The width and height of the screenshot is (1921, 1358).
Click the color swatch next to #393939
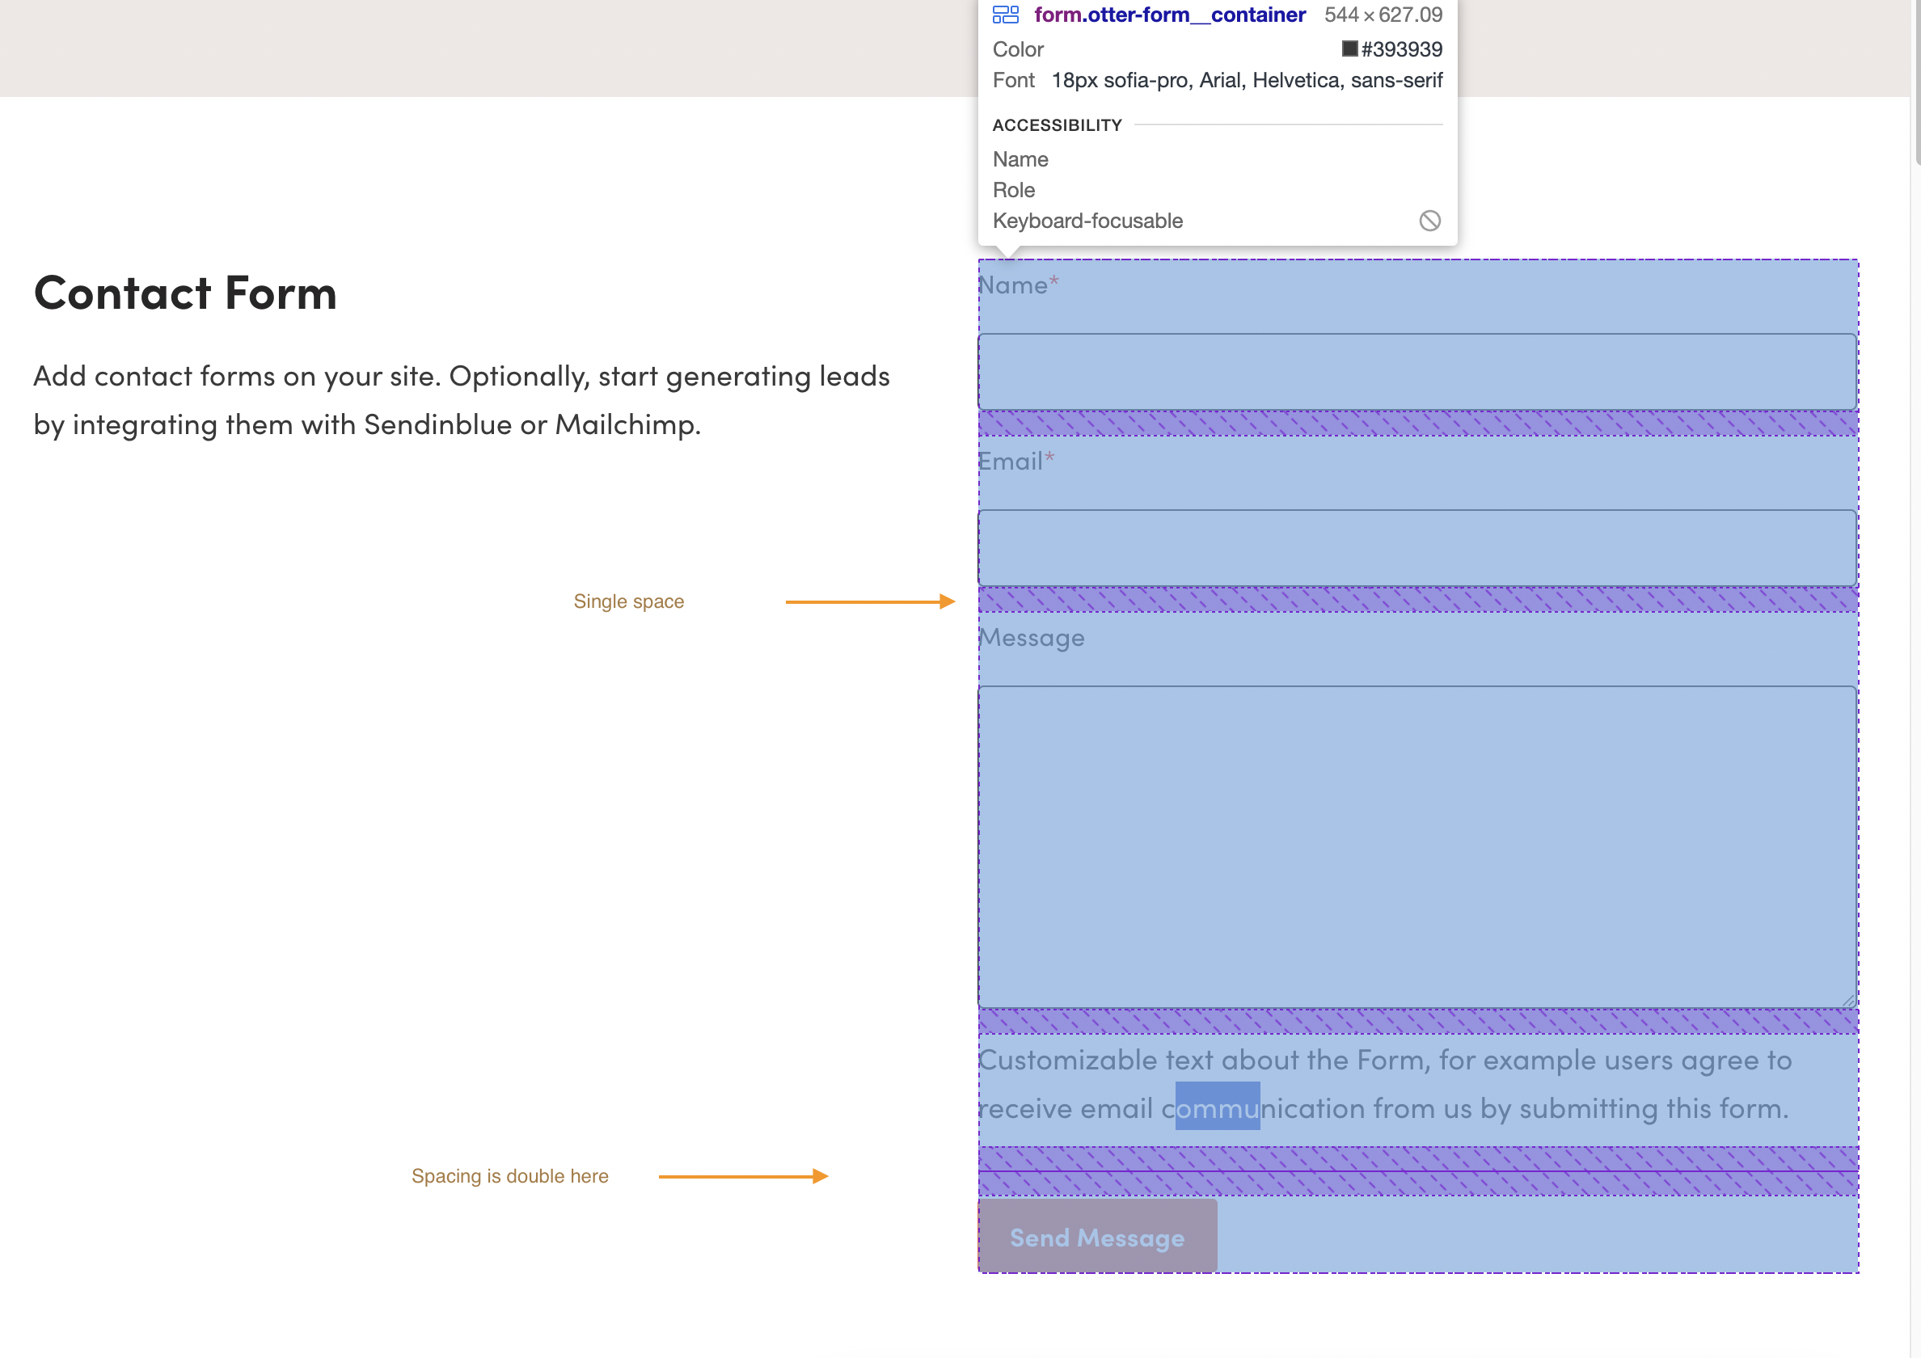1349,49
